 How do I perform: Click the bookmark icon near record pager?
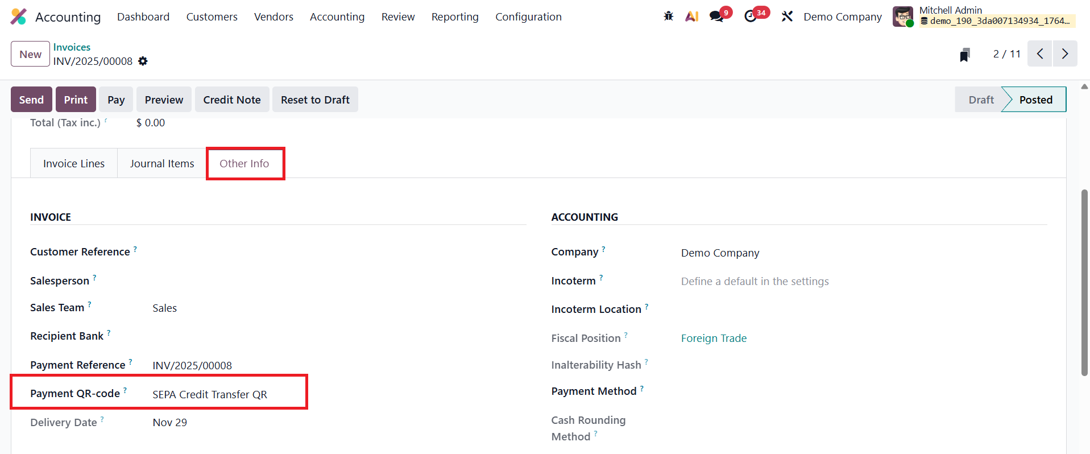tap(964, 55)
